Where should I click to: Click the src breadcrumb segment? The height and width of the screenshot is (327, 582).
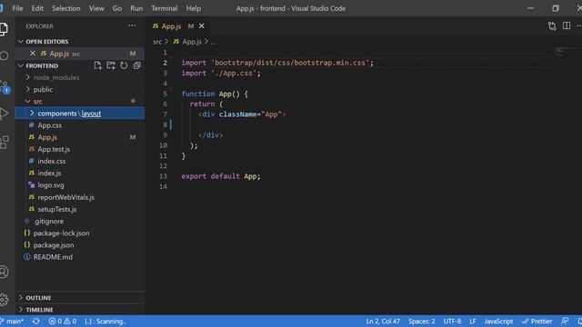(x=157, y=42)
